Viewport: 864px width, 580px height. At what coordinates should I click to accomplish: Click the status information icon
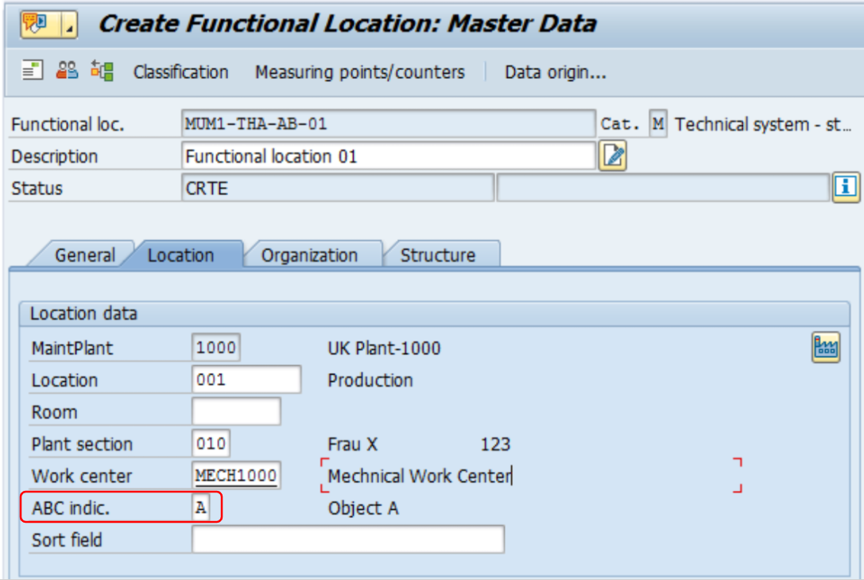tap(846, 188)
